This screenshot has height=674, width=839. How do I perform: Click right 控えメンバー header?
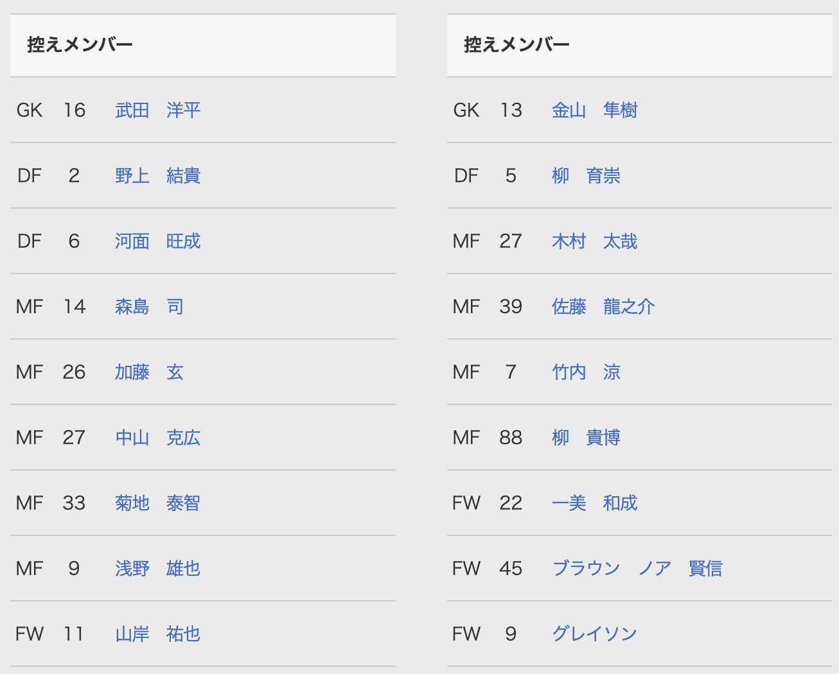(x=517, y=45)
